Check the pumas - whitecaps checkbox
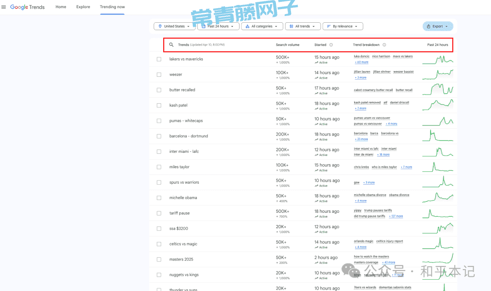 [x=159, y=120]
